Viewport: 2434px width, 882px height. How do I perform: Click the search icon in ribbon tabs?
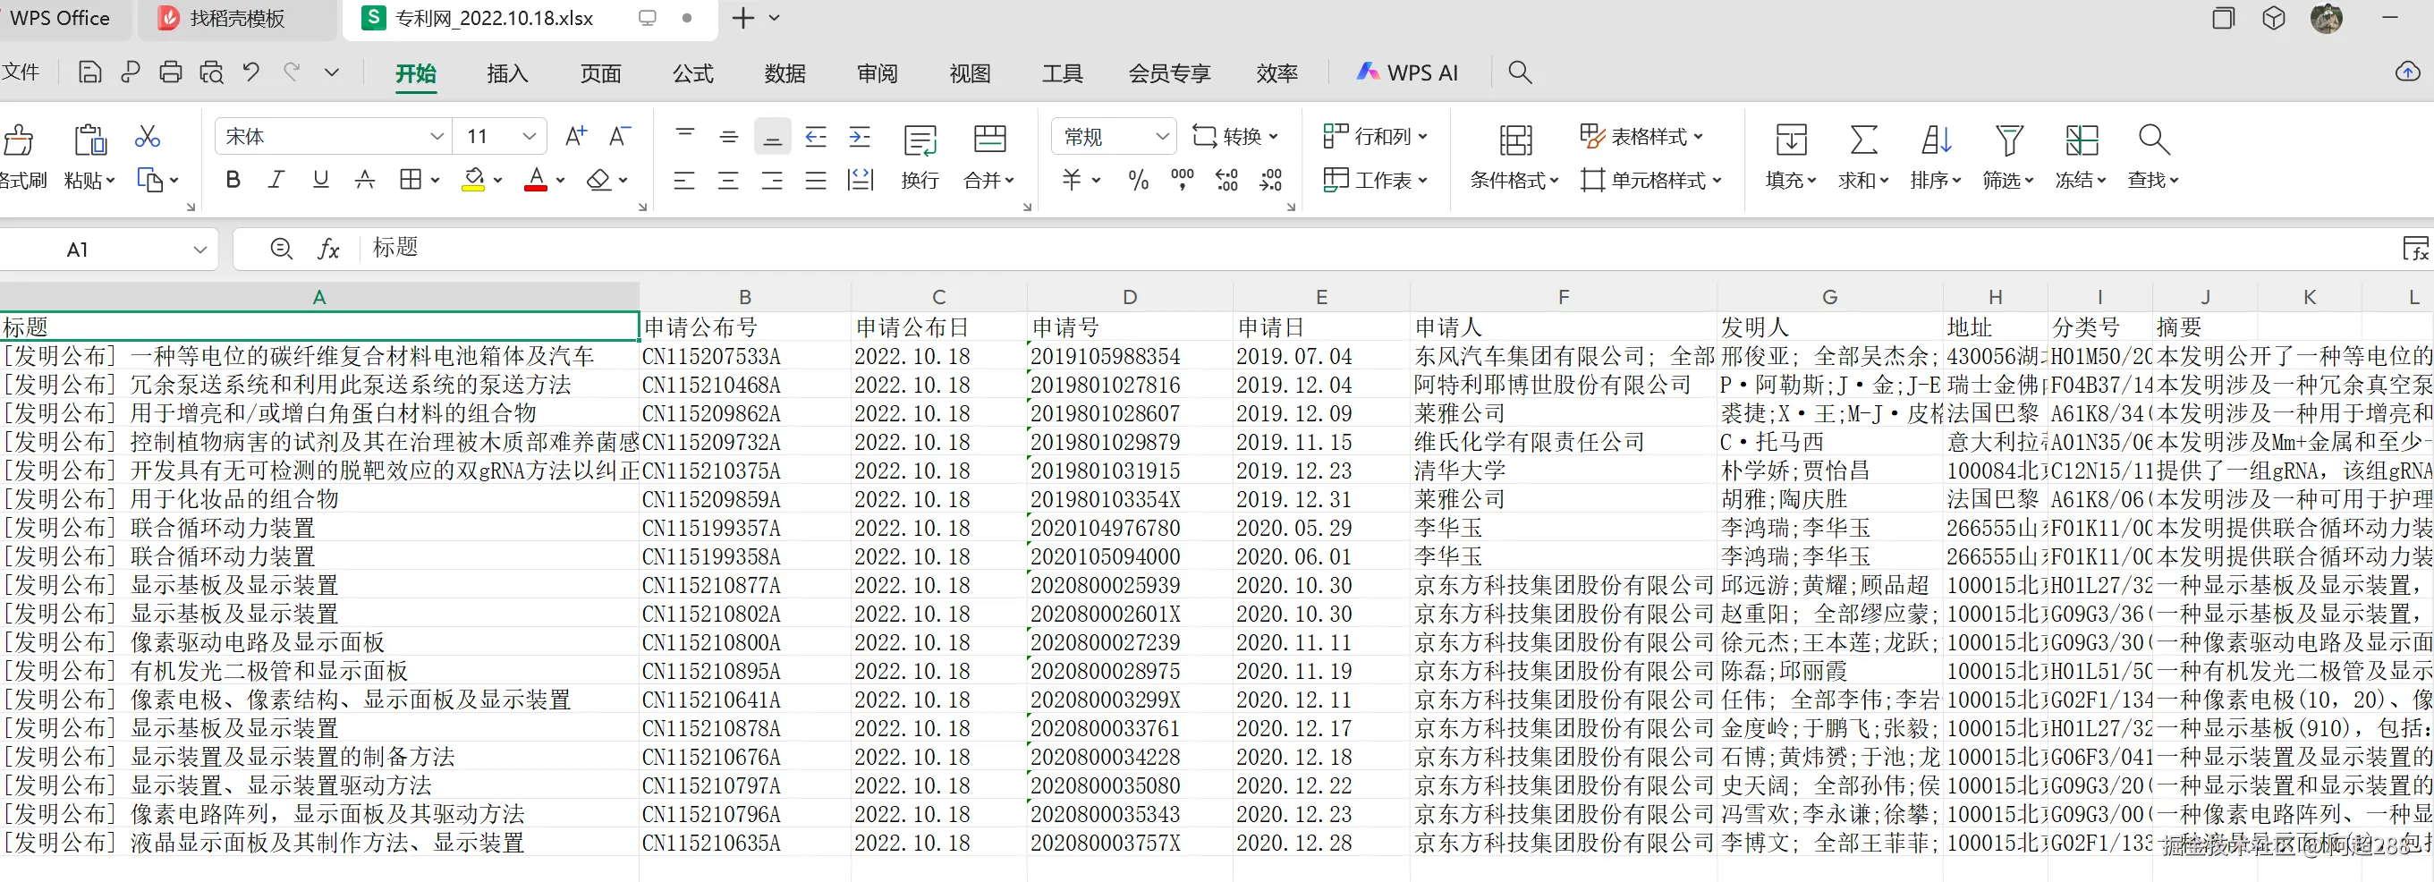coord(1520,72)
